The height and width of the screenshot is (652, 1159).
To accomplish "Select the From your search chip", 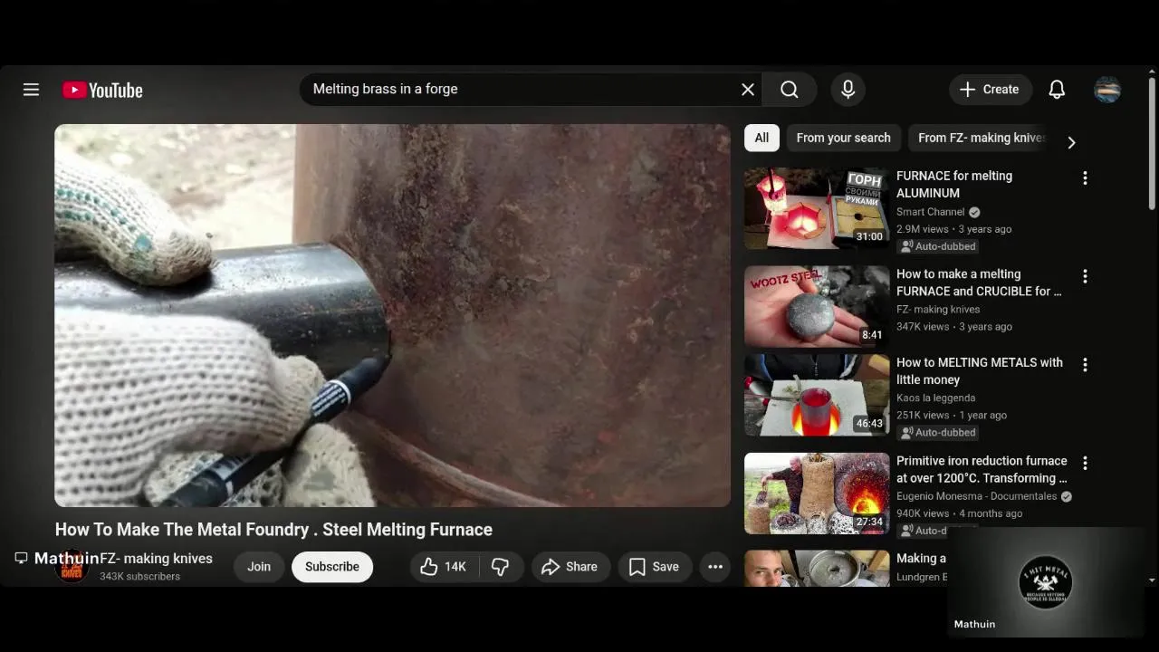I will tap(843, 138).
